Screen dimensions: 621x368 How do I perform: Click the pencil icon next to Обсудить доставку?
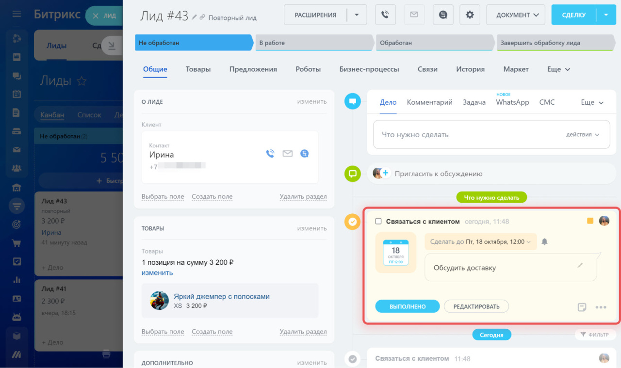pyautogui.click(x=580, y=265)
